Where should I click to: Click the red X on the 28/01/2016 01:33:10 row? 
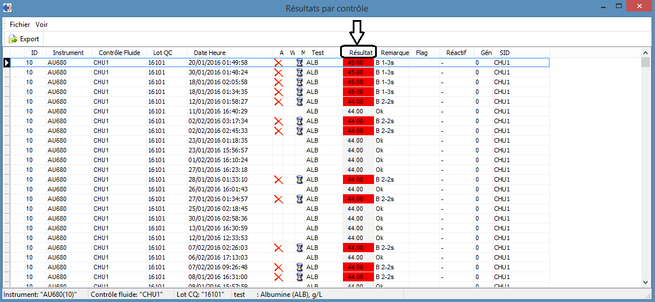278,179
